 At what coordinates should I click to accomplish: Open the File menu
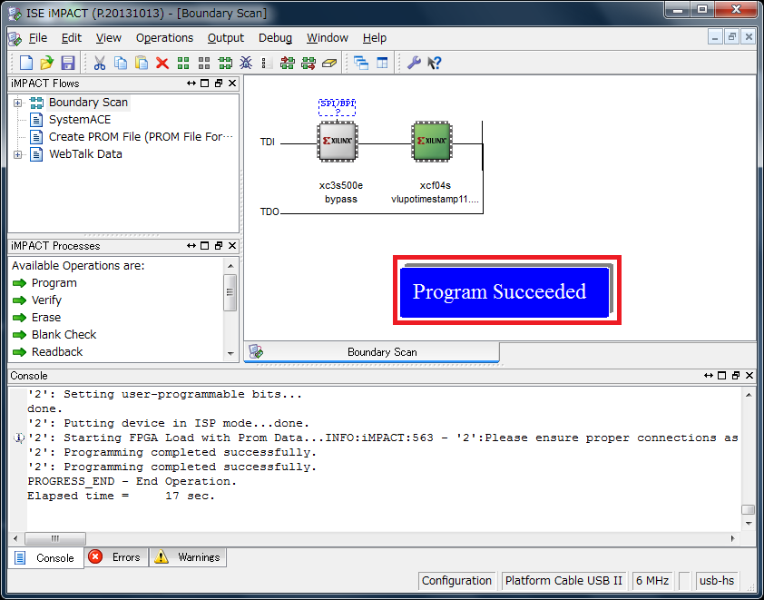pos(38,38)
